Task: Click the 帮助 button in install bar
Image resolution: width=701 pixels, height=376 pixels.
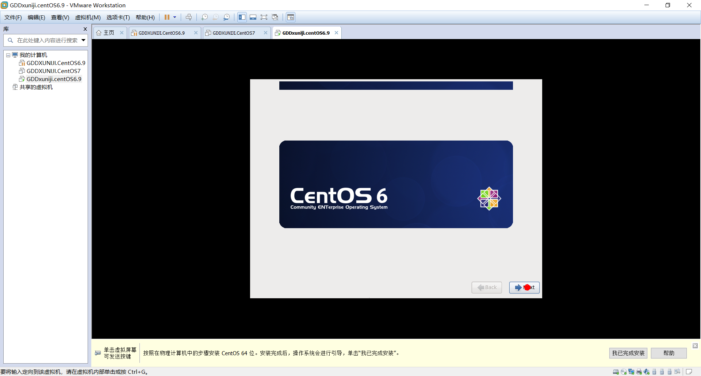Action: pos(669,353)
